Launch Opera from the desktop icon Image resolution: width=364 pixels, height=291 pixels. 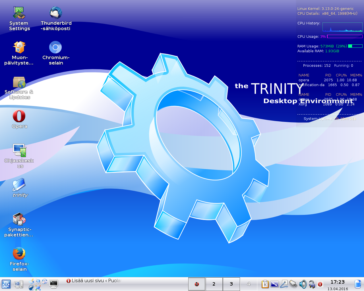[19, 119]
